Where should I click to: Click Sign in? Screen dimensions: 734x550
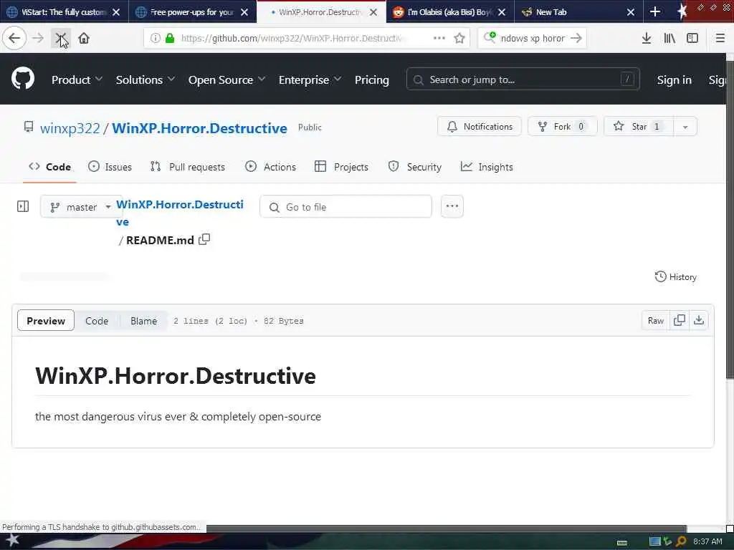tap(674, 80)
